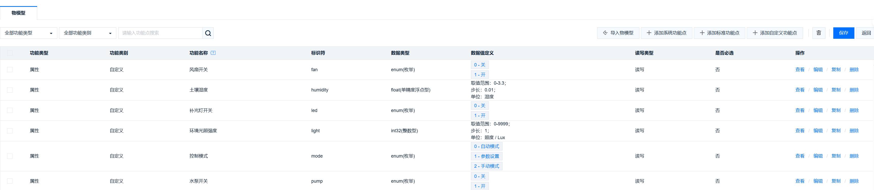Check the 水泵开关 row checkbox
The width and height of the screenshot is (874, 190).
[x=10, y=181]
